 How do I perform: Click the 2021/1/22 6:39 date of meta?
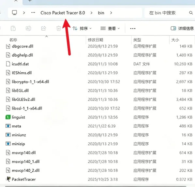tap(102, 126)
